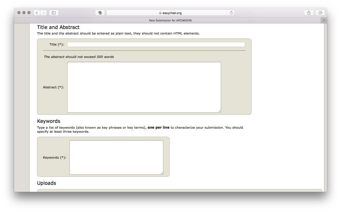Select the New Submission for APCIM2016 tab
This screenshot has width=341, height=212.
point(170,20)
